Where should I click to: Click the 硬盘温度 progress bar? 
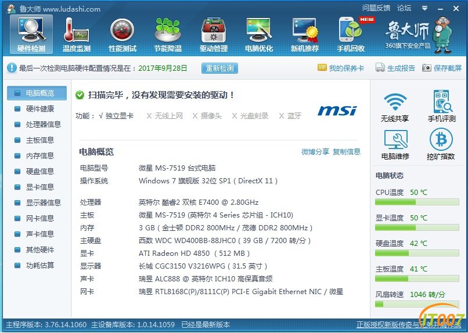417,254
